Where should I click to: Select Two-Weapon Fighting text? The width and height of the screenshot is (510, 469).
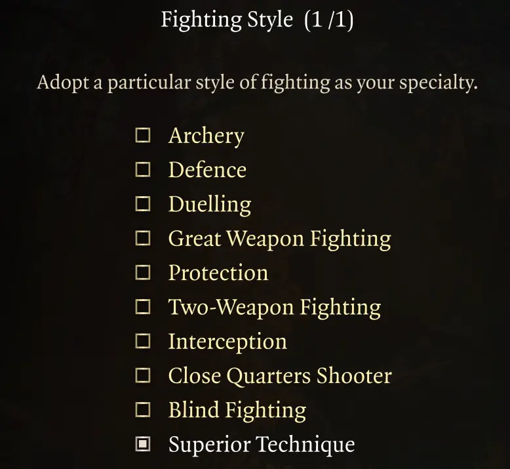click(x=275, y=308)
